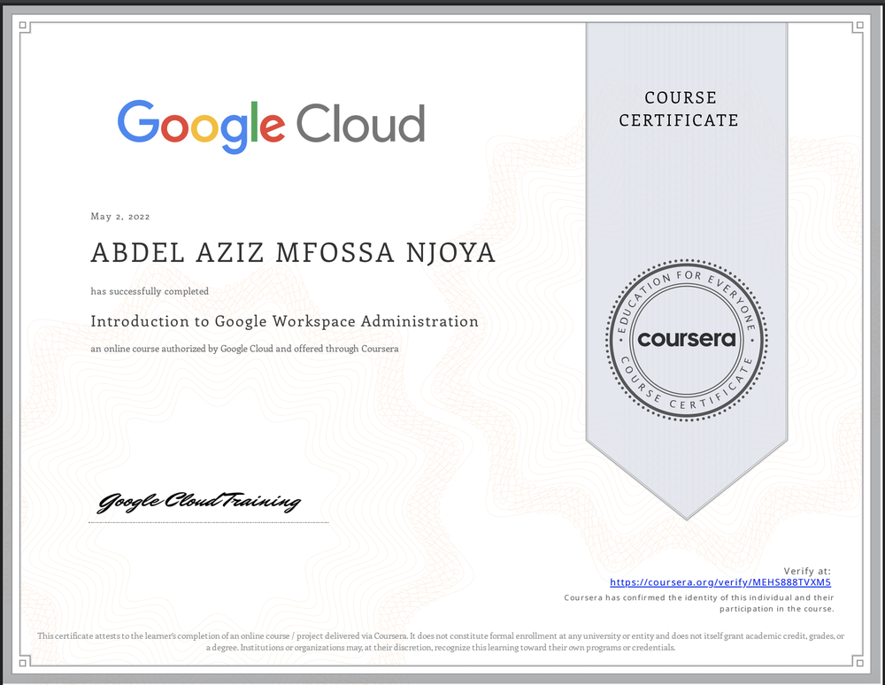The width and height of the screenshot is (885, 685).
Task: Select the course title Introduction to Google Workspace Administration
Action: pyautogui.click(x=283, y=321)
